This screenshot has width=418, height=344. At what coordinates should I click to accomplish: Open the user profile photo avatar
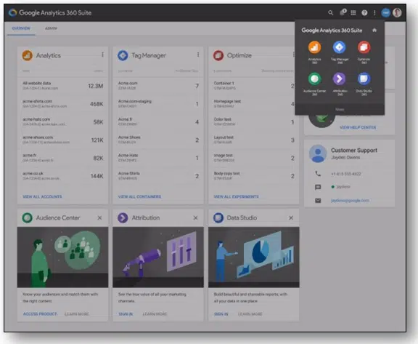pyautogui.click(x=397, y=12)
